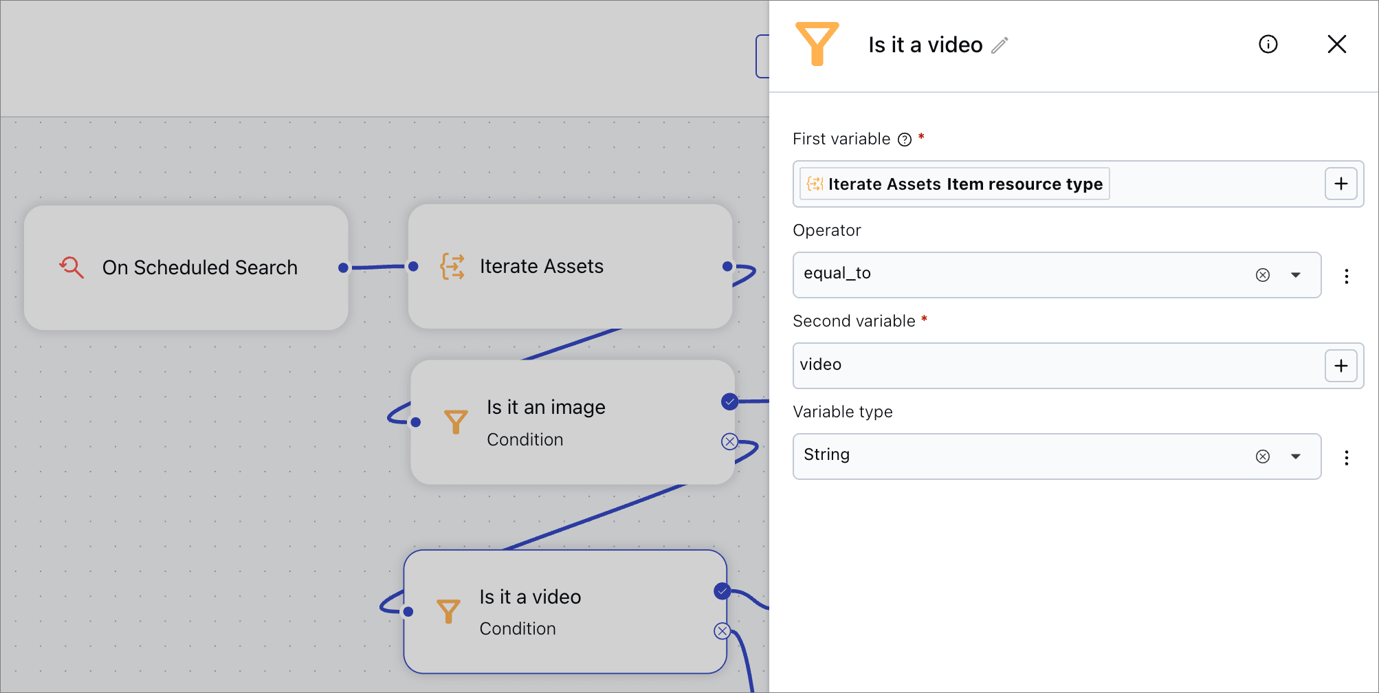1379x693 pixels.
Task: Click the true output port of Is it a video
Action: click(x=722, y=591)
